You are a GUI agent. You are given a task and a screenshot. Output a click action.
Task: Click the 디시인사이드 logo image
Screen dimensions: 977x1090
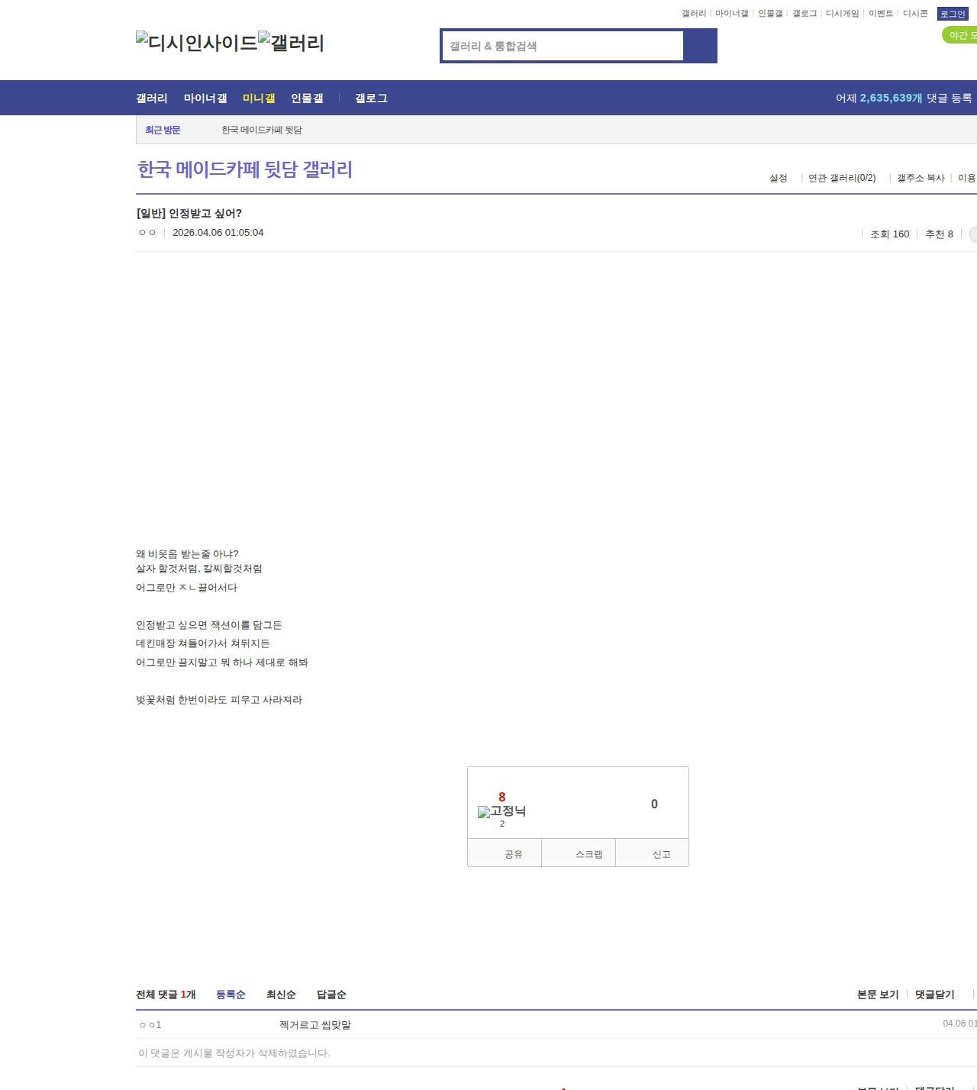pyautogui.click(x=197, y=42)
